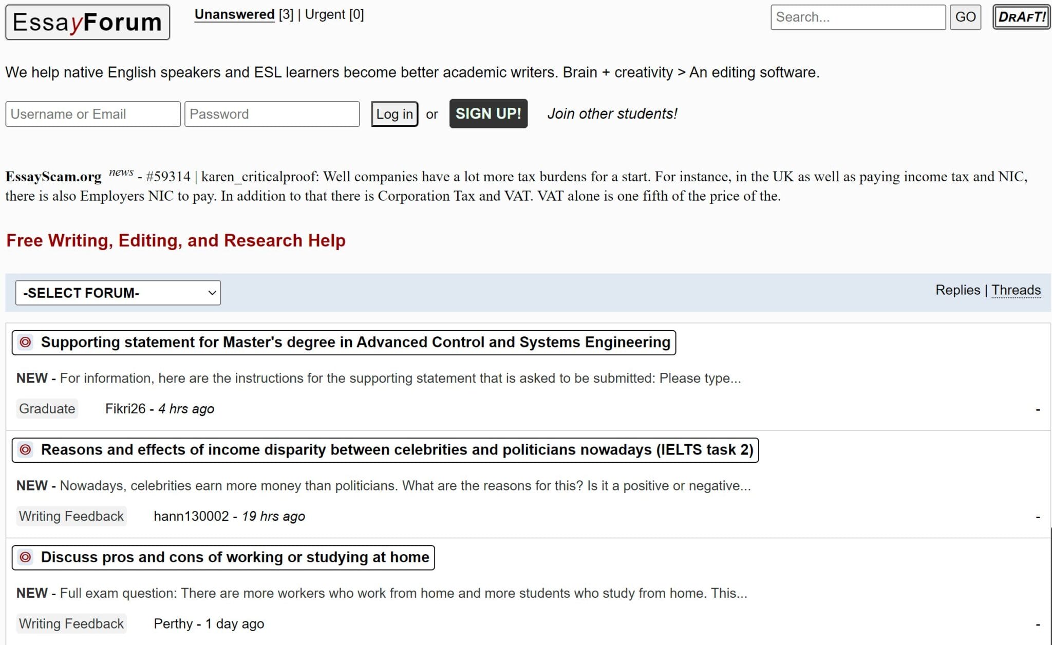The width and height of the screenshot is (1052, 645).
Task: Open the Graduate category tag
Action: pos(47,409)
